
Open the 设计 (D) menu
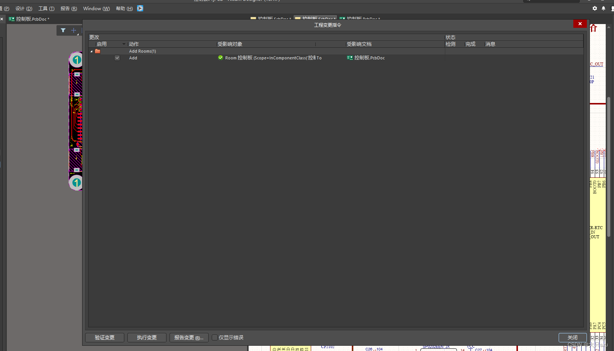[24, 8]
